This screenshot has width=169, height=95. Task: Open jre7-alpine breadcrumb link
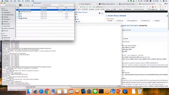[134, 26]
